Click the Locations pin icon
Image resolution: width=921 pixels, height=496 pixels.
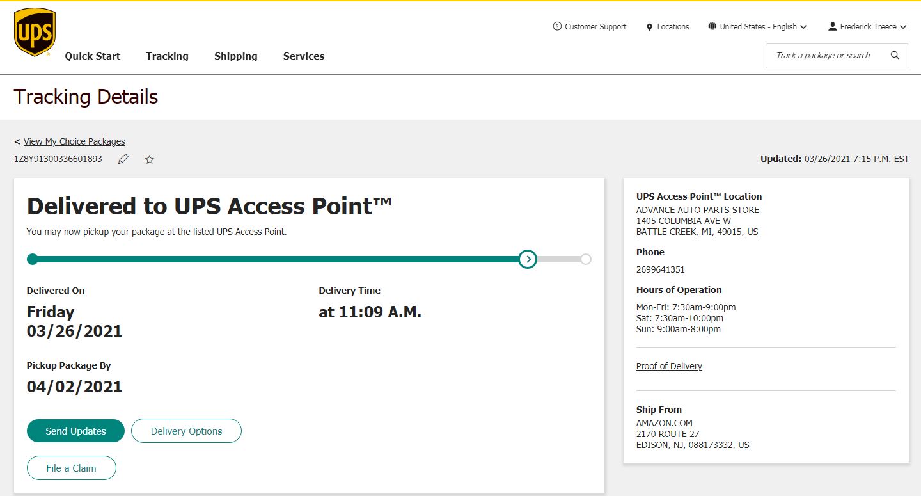click(x=650, y=27)
